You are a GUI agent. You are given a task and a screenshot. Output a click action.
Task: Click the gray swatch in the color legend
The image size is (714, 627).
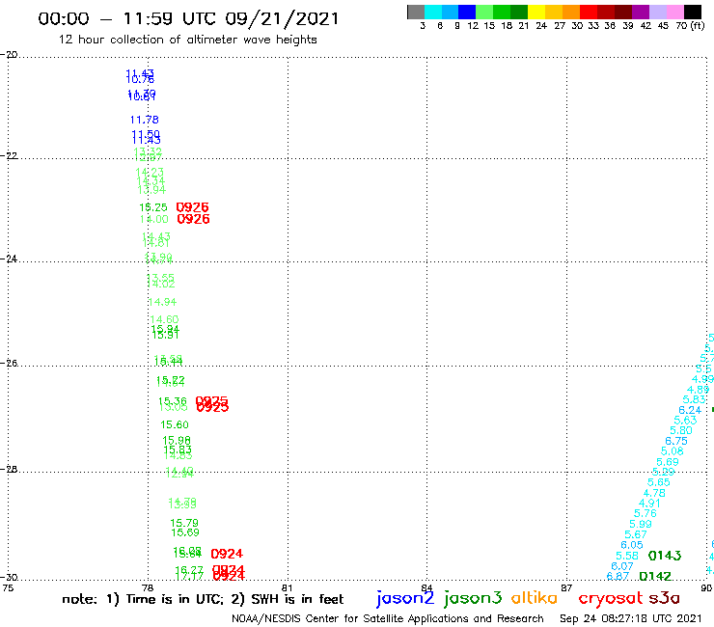pos(416,12)
